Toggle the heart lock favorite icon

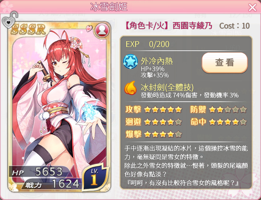(9, 20)
